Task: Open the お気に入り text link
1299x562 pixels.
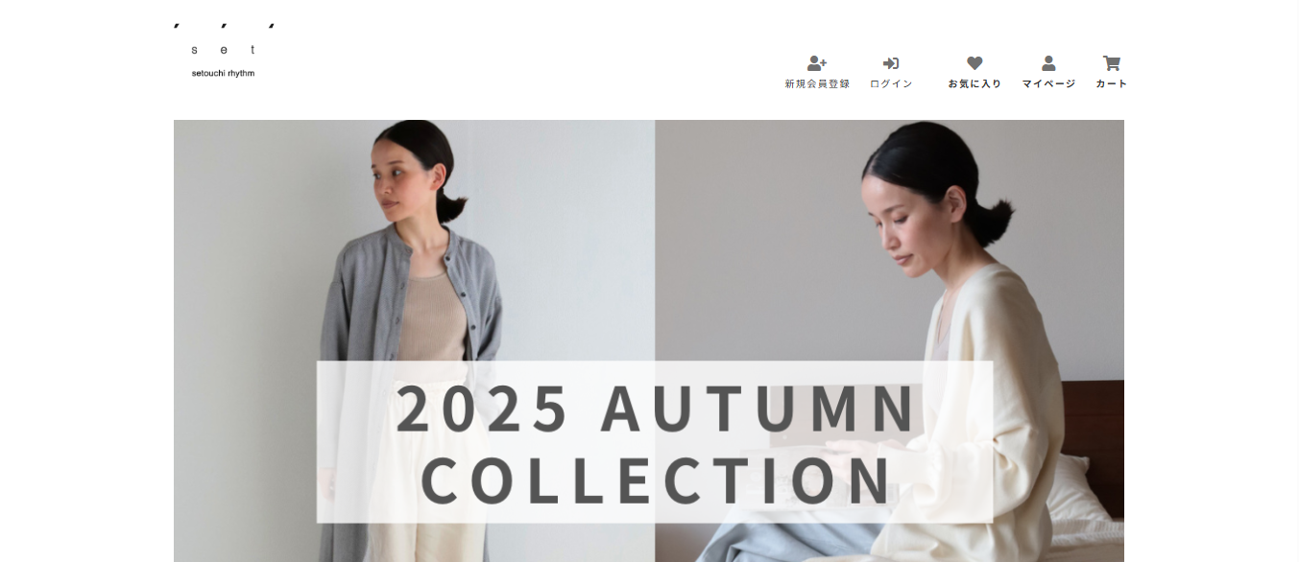Action: tap(974, 84)
